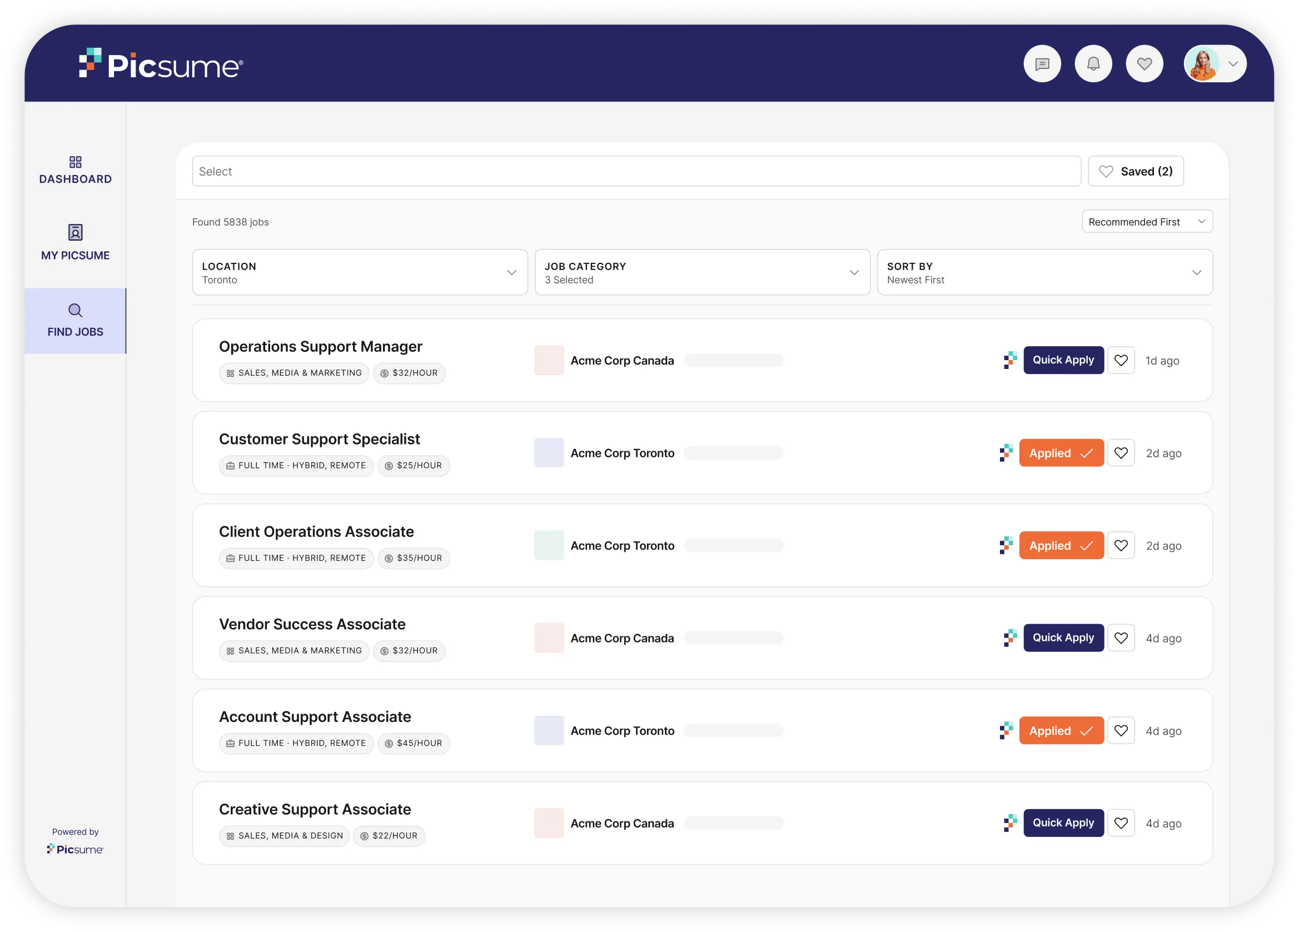Toggle heart for Vendor Success Associate
The height and width of the screenshot is (932, 1299).
tap(1121, 638)
